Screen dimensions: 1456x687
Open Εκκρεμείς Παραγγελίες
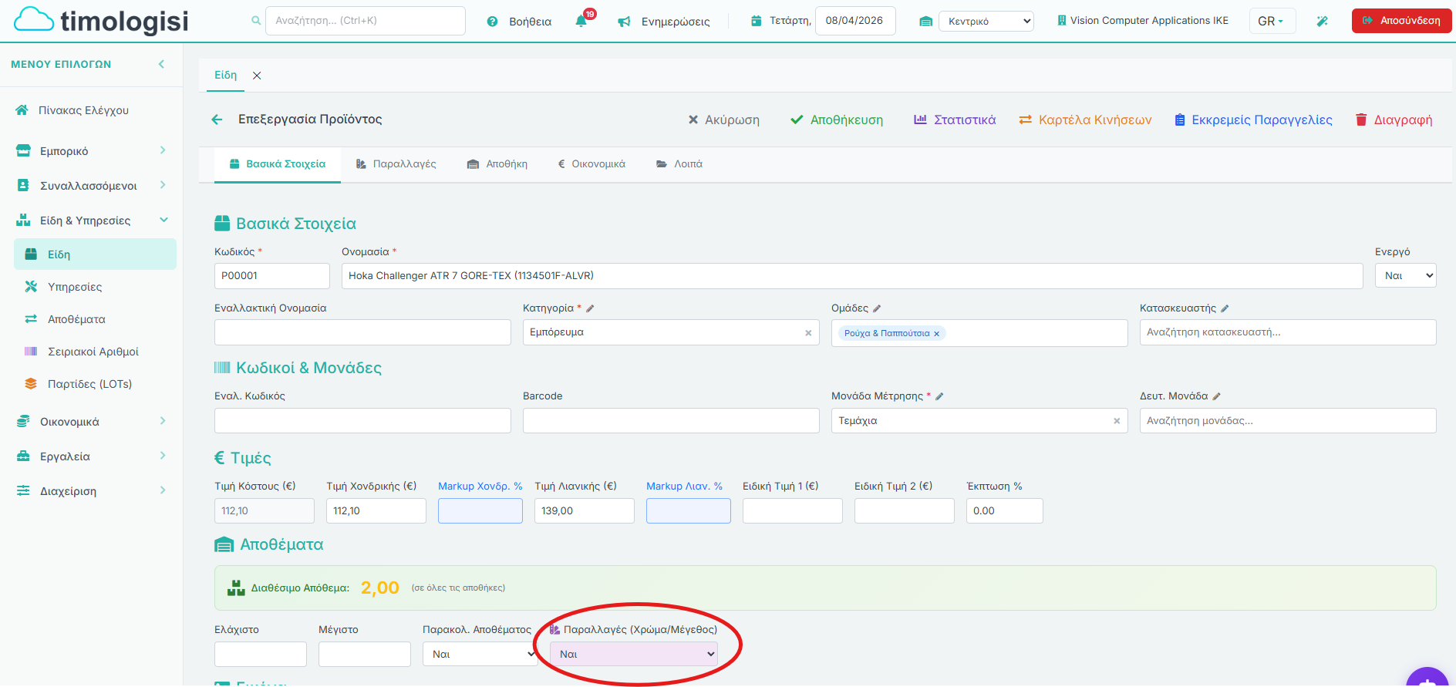point(1253,120)
